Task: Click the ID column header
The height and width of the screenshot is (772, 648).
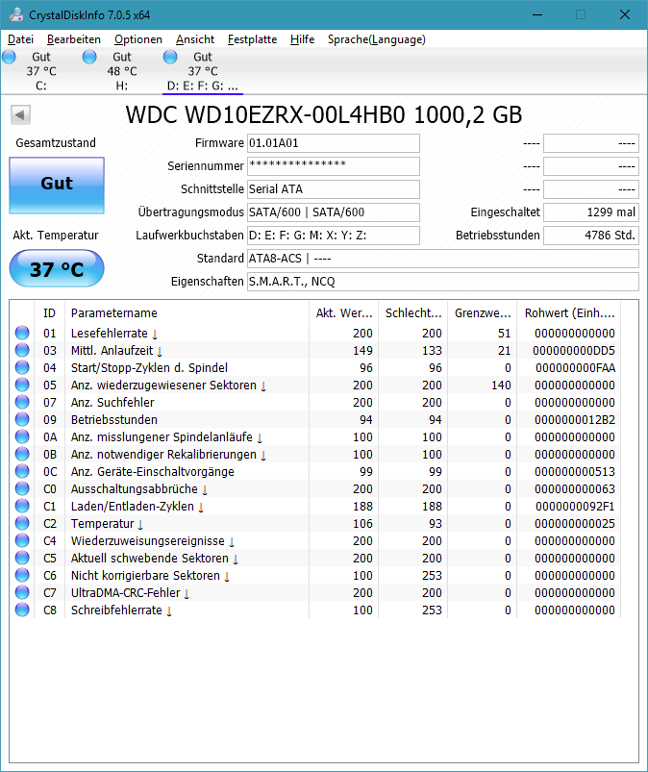Action: click(x=49, y=313)
